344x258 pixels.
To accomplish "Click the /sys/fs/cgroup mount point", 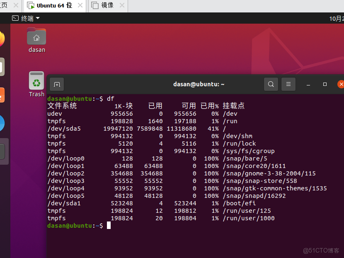I will tap(249, 151).
